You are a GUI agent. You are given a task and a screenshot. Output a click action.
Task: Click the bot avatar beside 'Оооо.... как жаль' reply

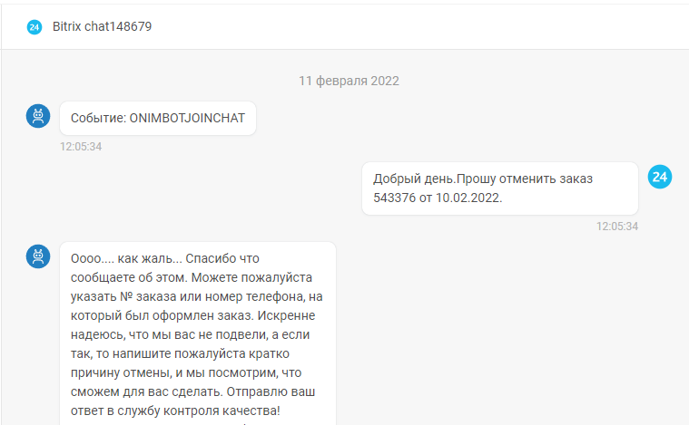[38, 256]
